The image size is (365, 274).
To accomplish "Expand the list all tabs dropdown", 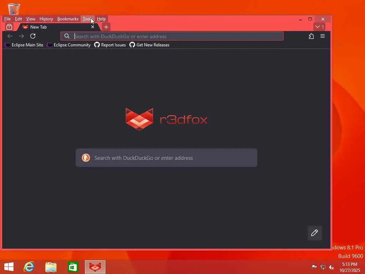I will click(x=319, y=27).
